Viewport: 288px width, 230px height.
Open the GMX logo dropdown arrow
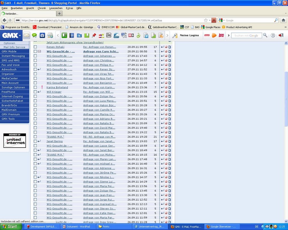(x=20, y=35)
